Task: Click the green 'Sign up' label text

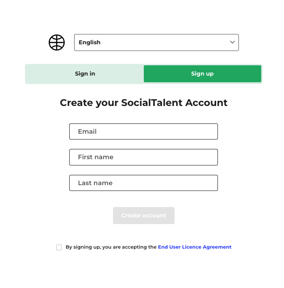Action: pos(202,74)
